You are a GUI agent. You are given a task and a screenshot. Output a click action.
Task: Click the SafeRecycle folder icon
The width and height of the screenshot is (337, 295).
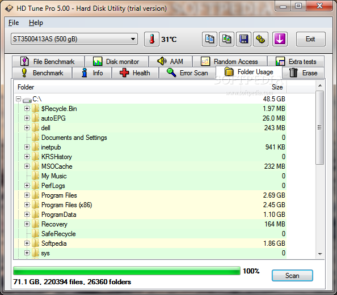[36, 234]
